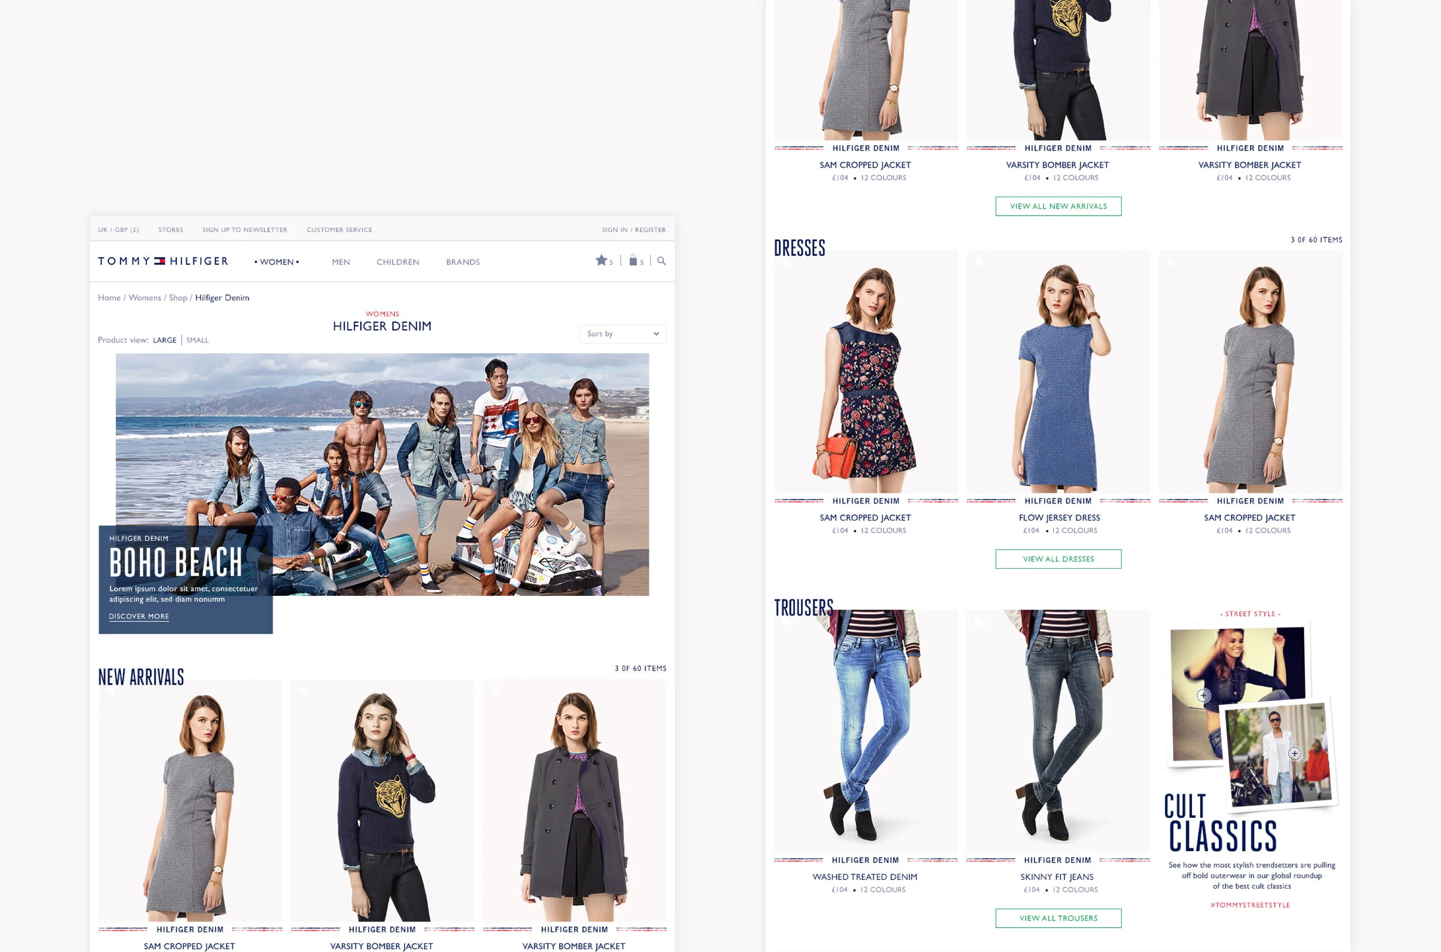The image size is (1441, 952).
Task: Click Discover More on Boho Beach banner
Action: tap(138, 616)
